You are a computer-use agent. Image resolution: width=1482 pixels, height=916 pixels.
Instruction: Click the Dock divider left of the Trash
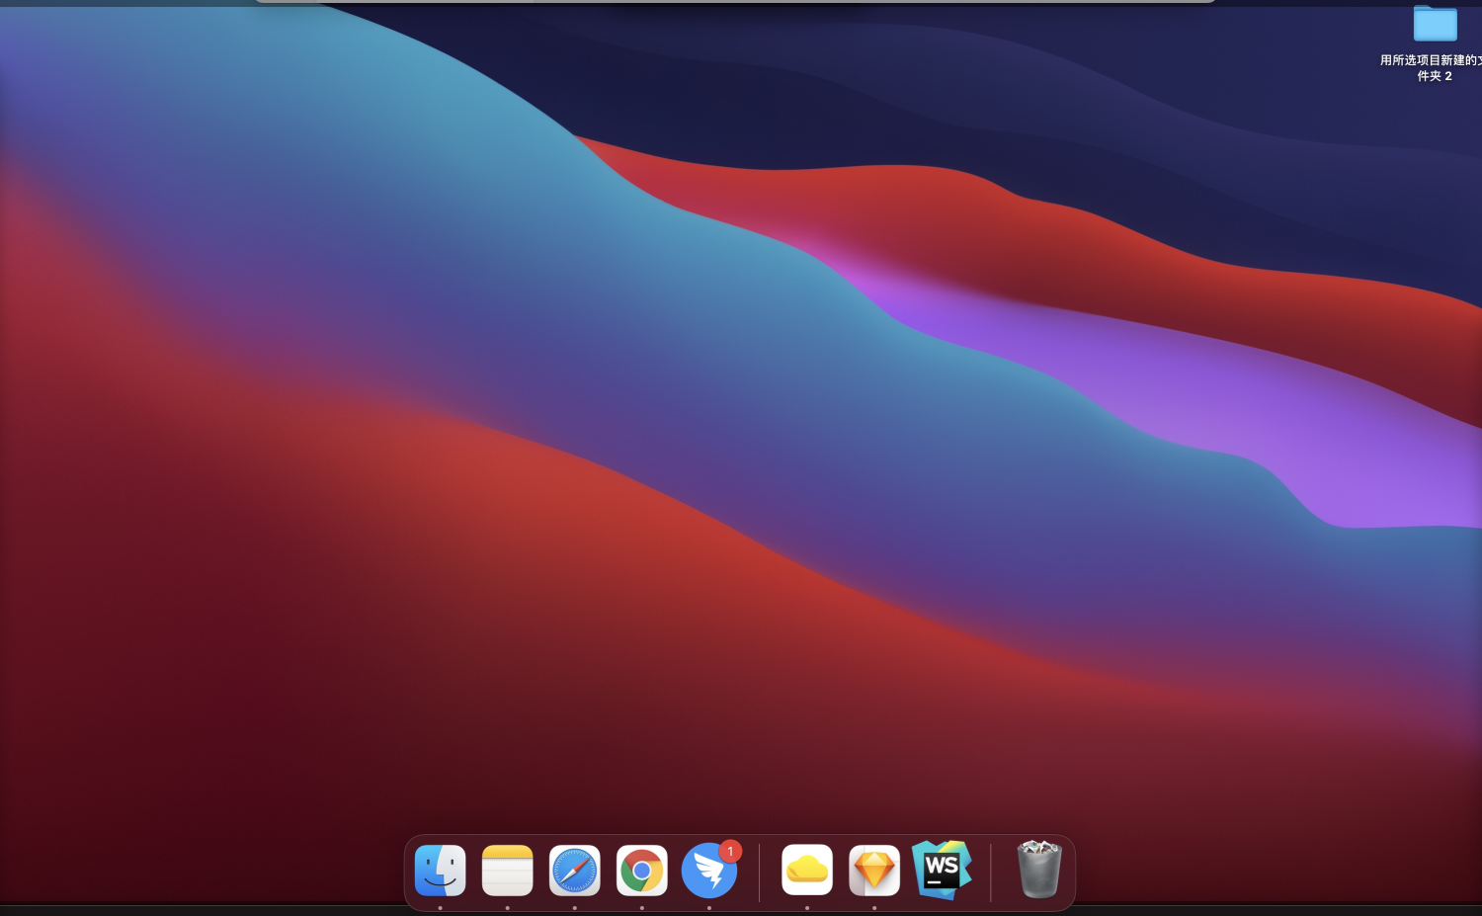(x=991, y=873)
